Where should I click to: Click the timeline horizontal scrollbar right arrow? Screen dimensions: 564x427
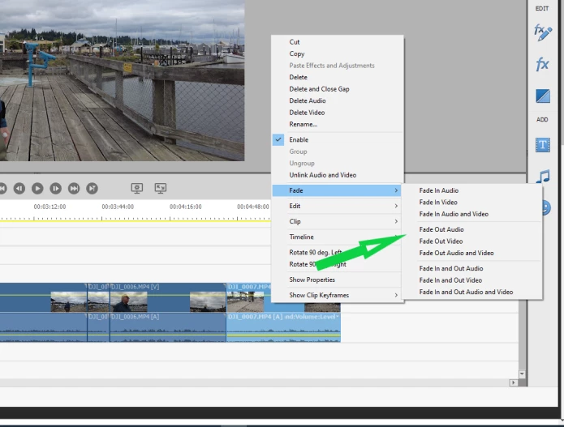click(x=514, y=382)
